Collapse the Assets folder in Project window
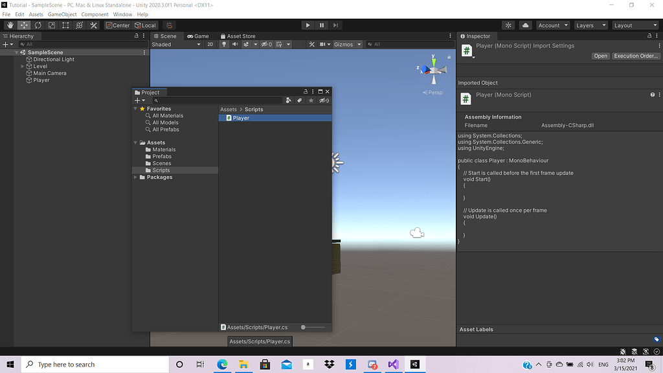Viewport: 663px width, 373px height. click(x=135, y=142)
